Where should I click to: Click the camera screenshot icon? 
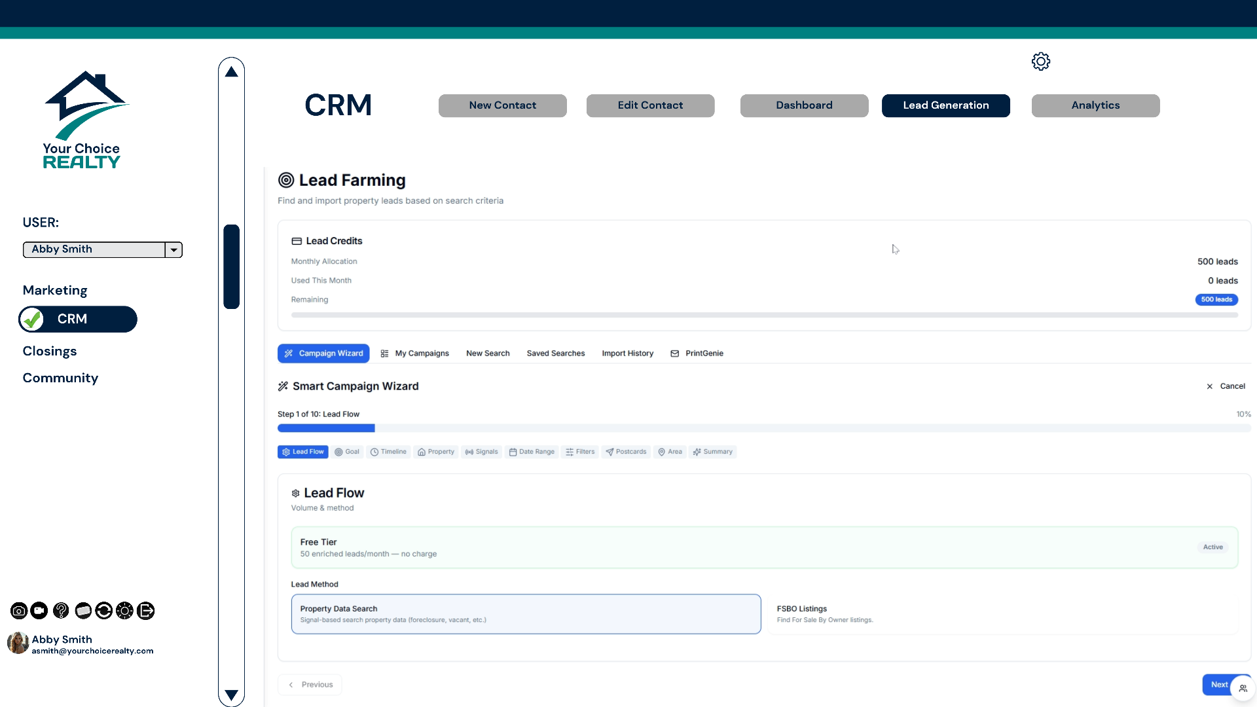coord(19,611)
